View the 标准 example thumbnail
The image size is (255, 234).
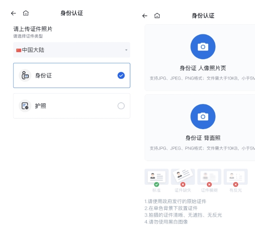point(156,177)
